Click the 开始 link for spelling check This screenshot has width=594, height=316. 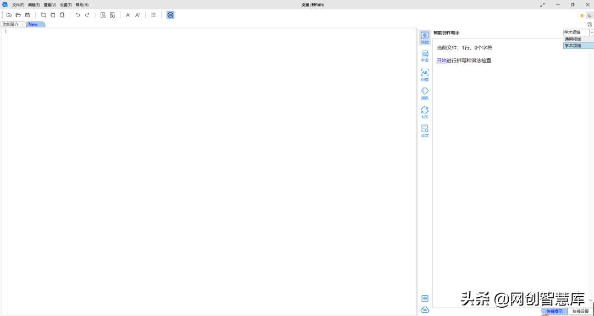coord(441,61)
